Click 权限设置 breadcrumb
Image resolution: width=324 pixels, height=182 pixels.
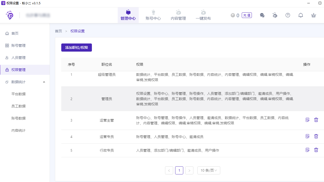pos(77,31)
